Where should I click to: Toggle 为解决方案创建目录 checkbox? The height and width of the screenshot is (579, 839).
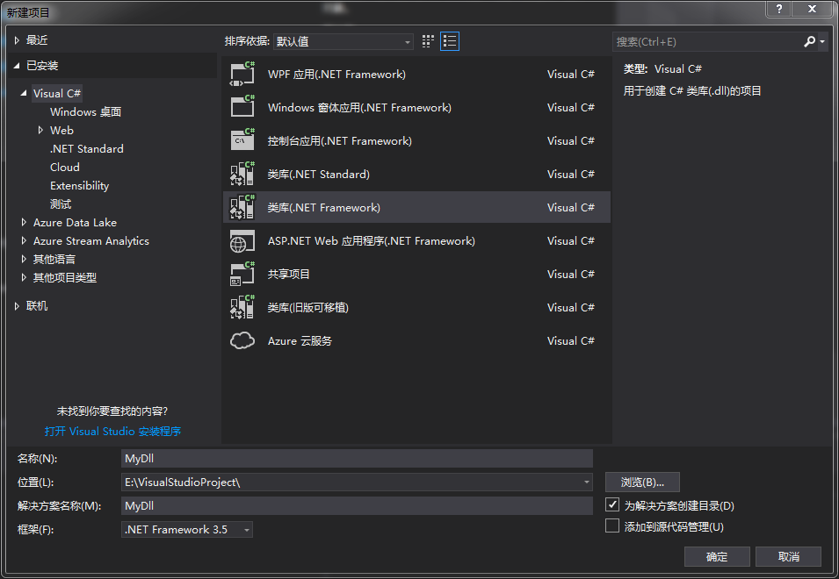coord(612,504)
